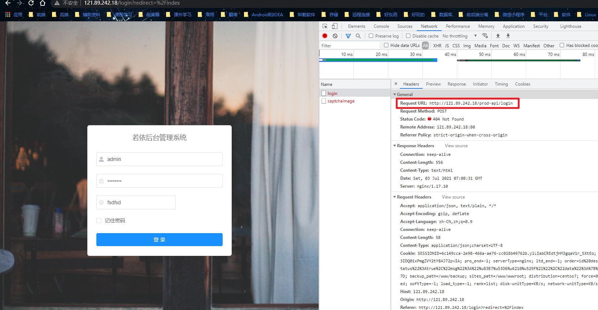This screenshot has width=598, height=310.
Task: Click the captcha code input field
Action: click(x=136, y=202)
